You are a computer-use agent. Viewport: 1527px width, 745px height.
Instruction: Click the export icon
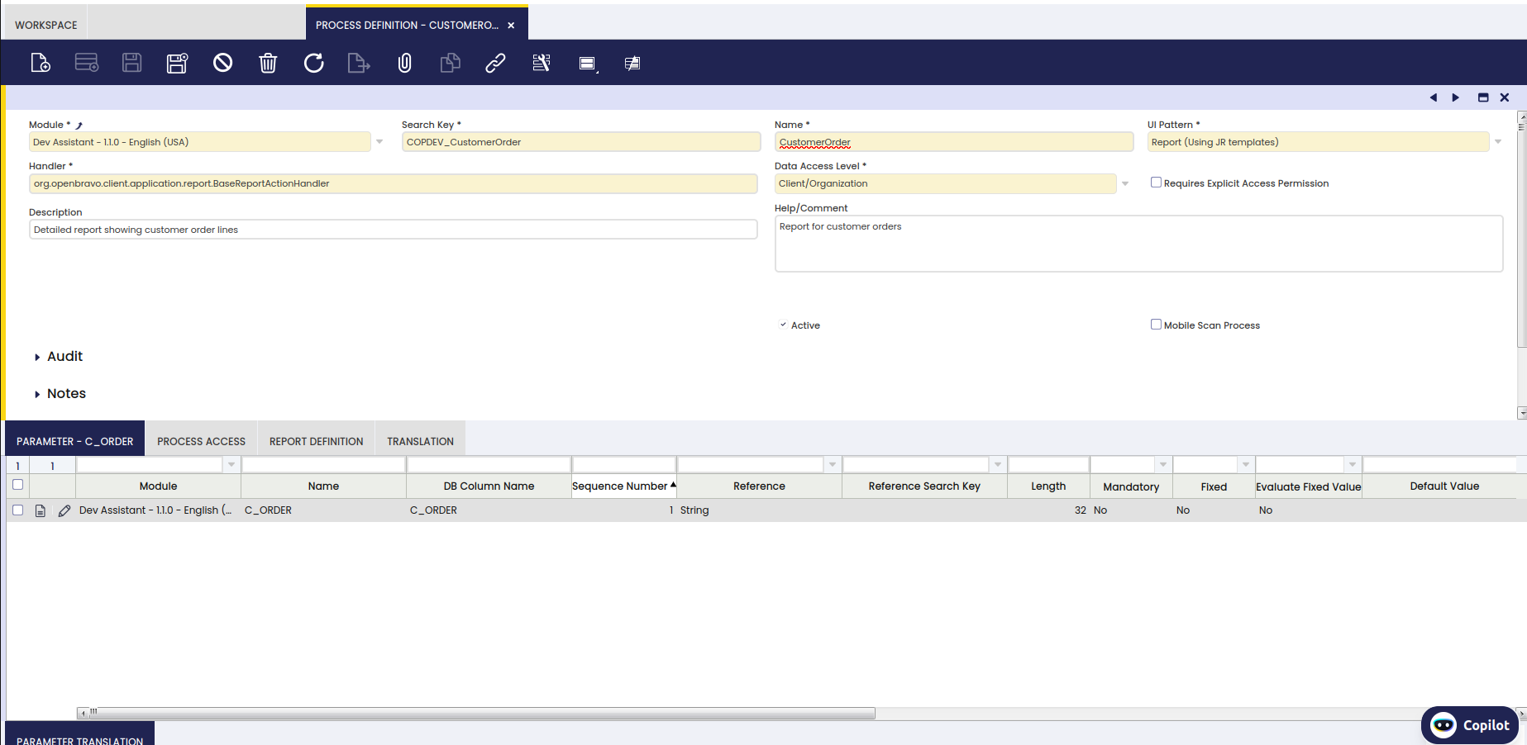pos(359,63)
